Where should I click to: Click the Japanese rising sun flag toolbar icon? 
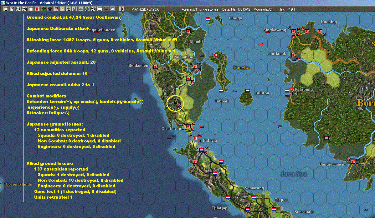pyautogui.click(x=37, y=9)
